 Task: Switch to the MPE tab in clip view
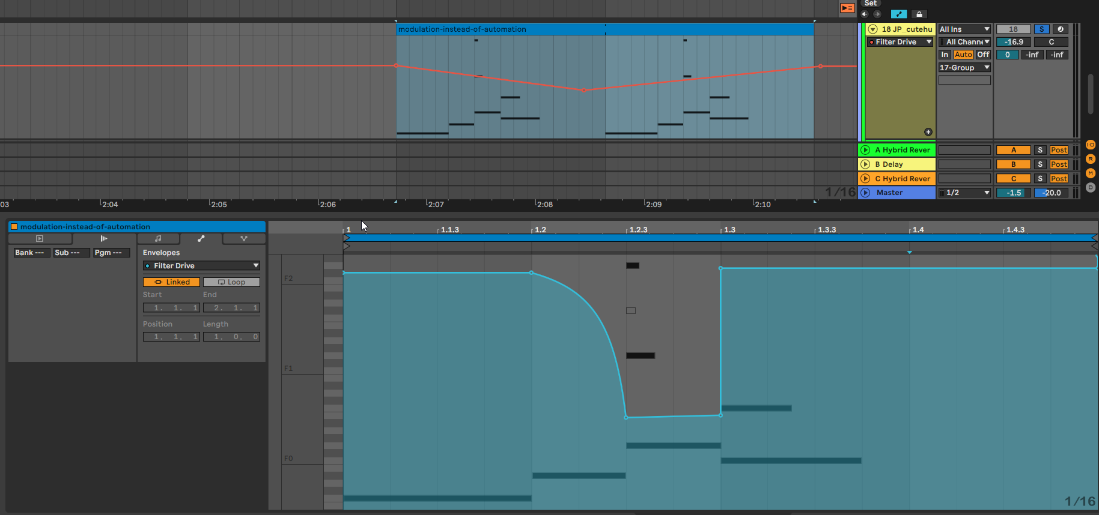(x=243, y=239)
